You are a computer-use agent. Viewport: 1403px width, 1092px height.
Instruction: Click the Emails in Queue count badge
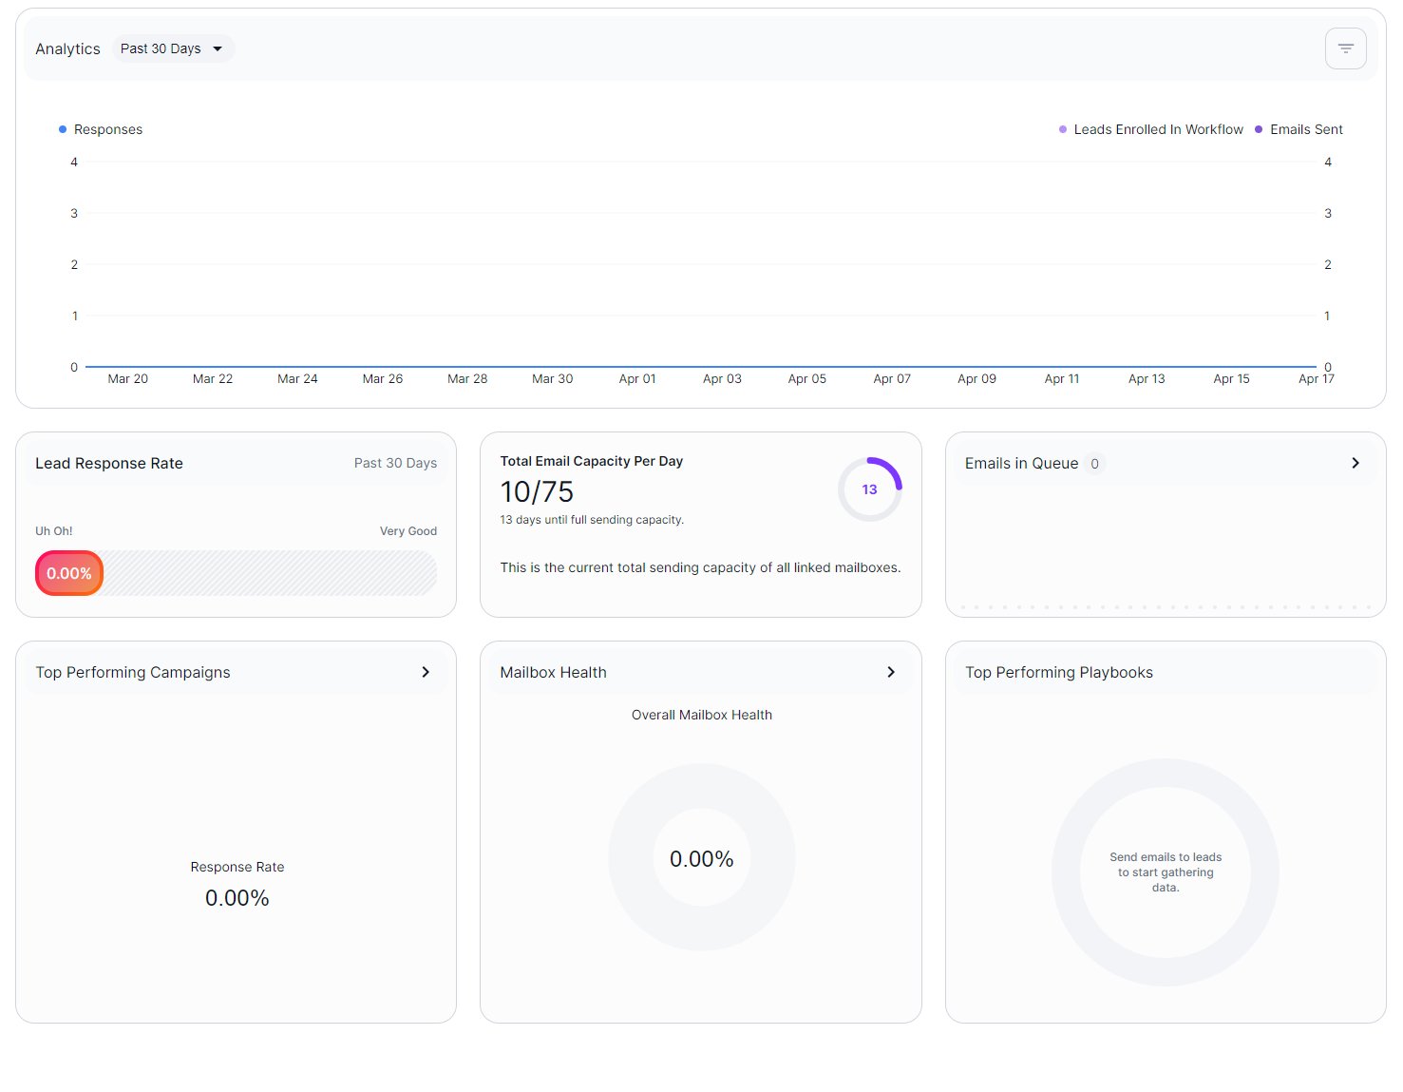coord(1094,464)
